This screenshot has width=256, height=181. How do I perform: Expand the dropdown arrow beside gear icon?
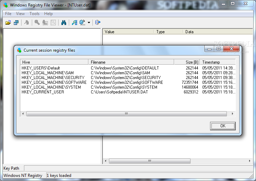pyautogui.click(x=89, y=23)
